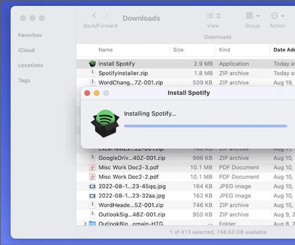Click GoogleDriv...40Z-001.zip file name
This screenshot has width=295, height=245.
[132, 158]
